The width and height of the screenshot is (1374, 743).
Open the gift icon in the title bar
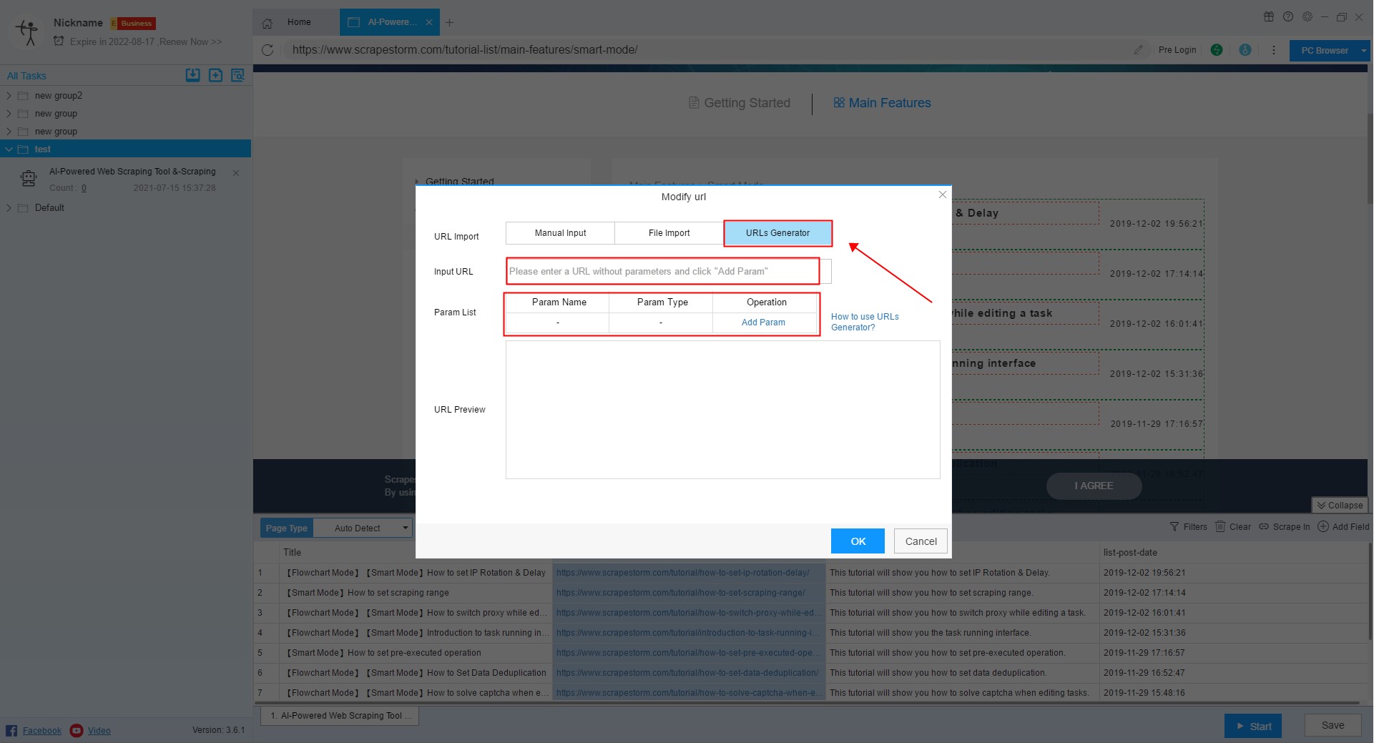pos(1269,16)
